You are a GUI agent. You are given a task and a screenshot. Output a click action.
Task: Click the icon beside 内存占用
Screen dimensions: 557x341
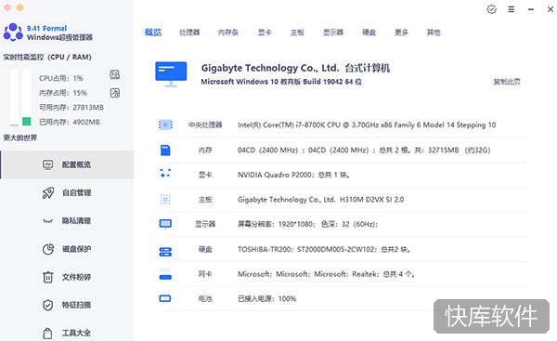[x=115, y=93]
